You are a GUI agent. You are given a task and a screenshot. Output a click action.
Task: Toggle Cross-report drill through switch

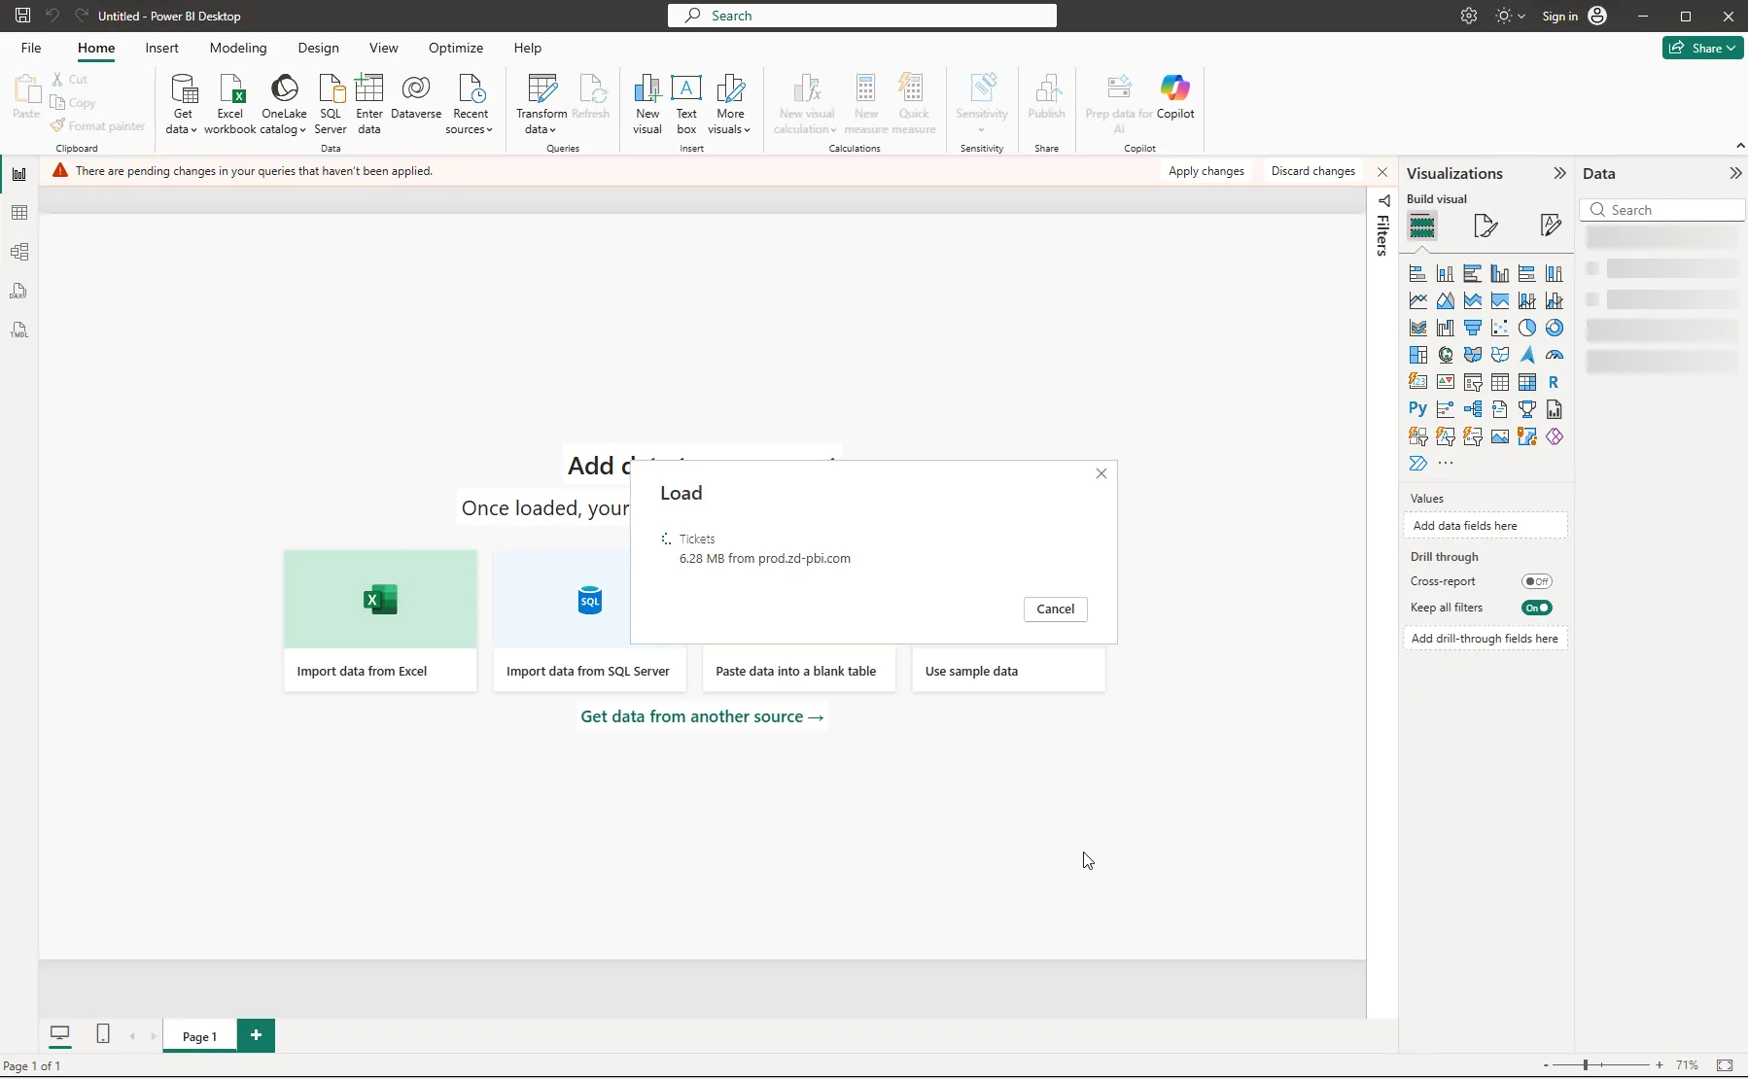pos(1537,581)
